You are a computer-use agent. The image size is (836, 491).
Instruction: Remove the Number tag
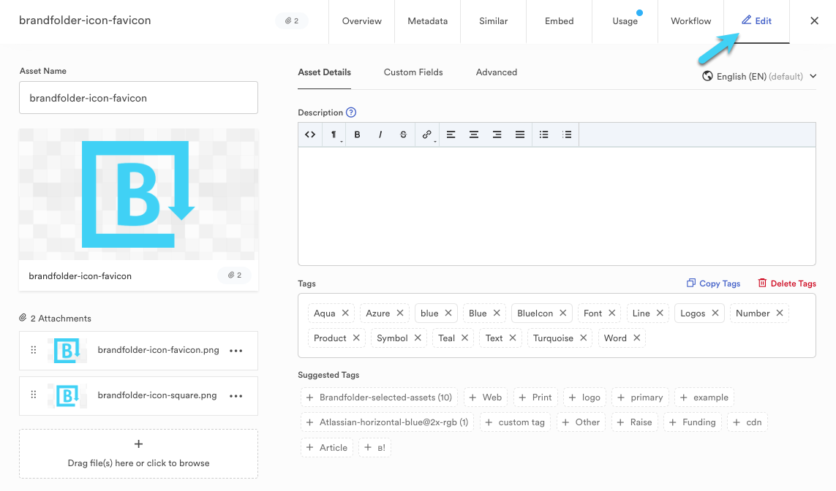tap(780, 313)
